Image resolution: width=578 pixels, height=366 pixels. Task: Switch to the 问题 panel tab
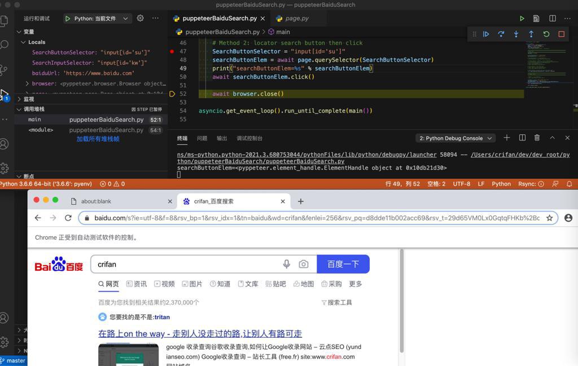[x=202, y=138]
